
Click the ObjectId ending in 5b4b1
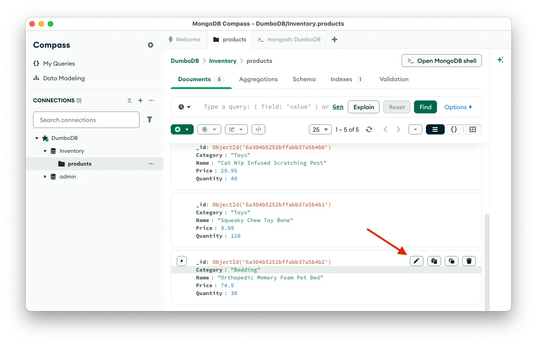tap(272, 204)
